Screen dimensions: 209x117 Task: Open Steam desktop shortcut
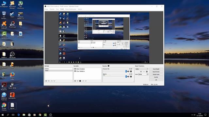point(12,14)
